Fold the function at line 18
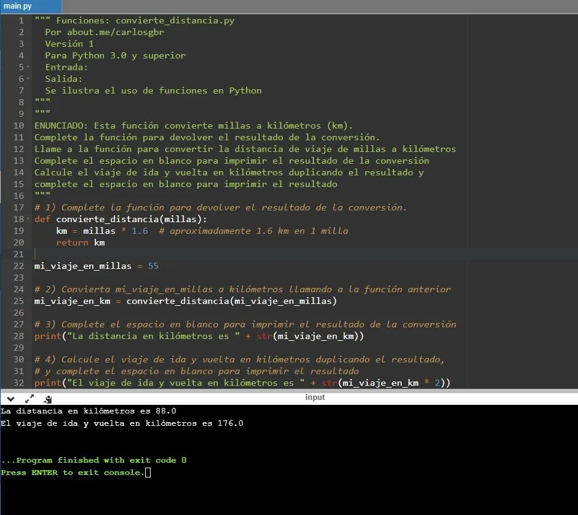The image size is (578, 515). click(28, 219)
